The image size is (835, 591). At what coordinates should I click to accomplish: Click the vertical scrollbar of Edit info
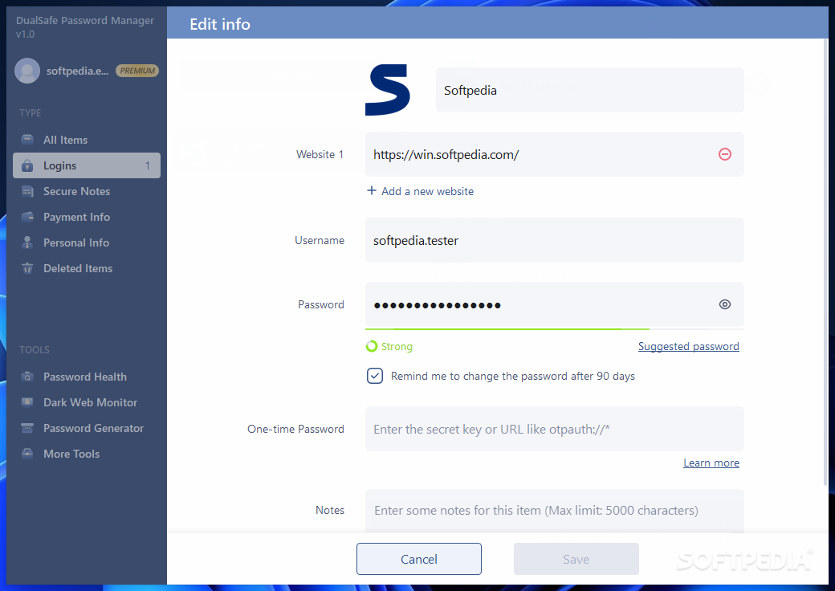coord(826,261)
